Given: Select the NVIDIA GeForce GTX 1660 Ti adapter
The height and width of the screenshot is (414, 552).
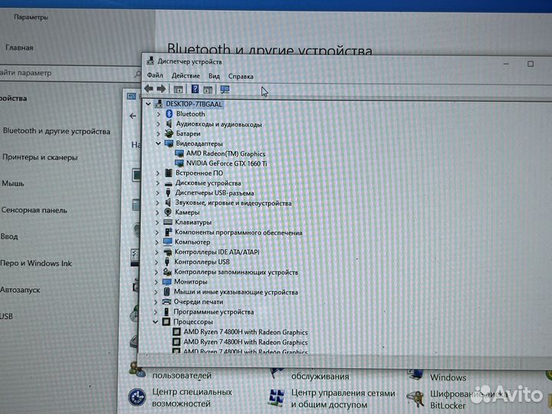Looking at the screenshot, I should pyautogui.click(x=226, y=163).
